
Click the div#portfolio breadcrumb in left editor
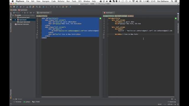pyautogui.click(x=42, y=16)
